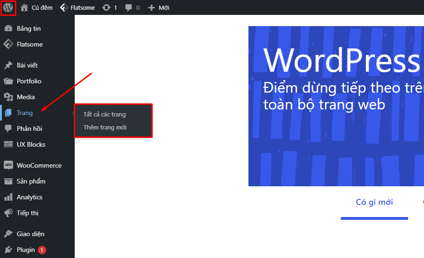The width and height of the screenshot is (424, 258).
Task: Click the Analytics bar chart icon
Action: click(8, 197)
